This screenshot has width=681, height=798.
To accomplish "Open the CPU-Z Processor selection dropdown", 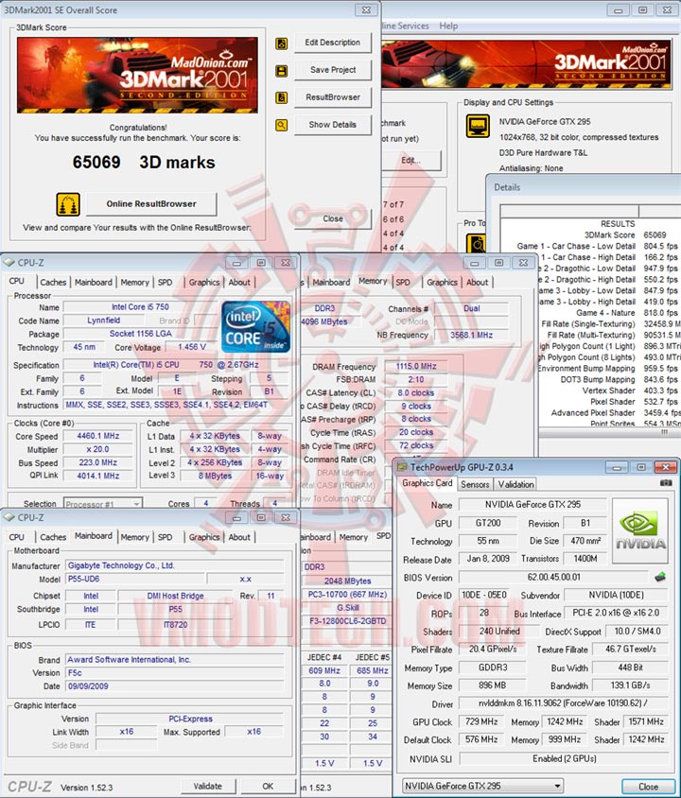I will tap(103, 504).
